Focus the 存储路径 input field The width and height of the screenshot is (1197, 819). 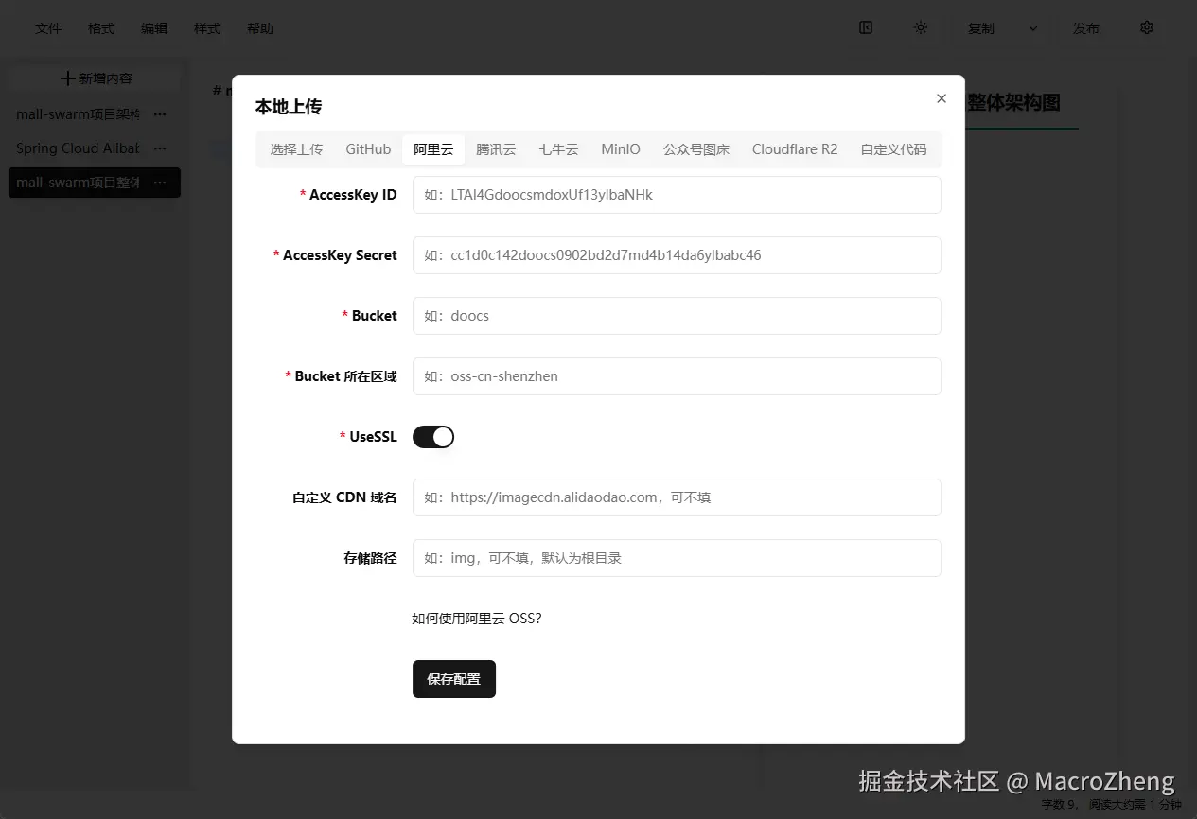point(677,558)
